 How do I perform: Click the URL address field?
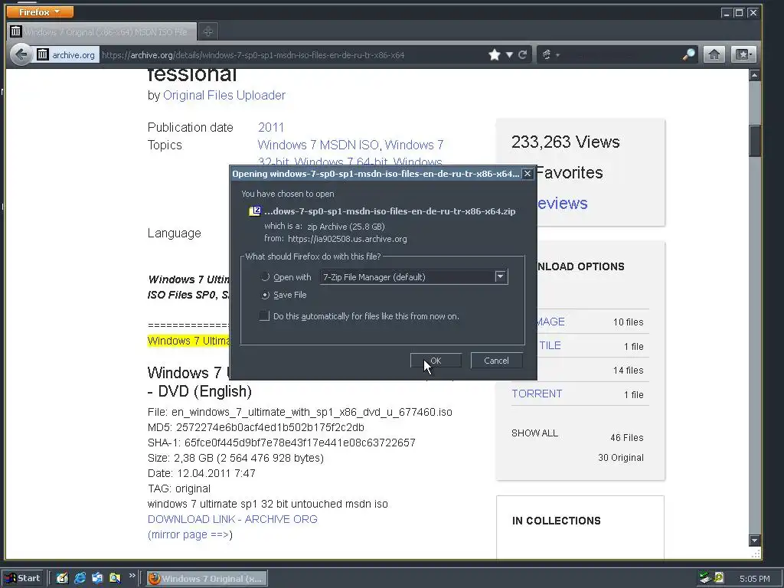(292, 55)
